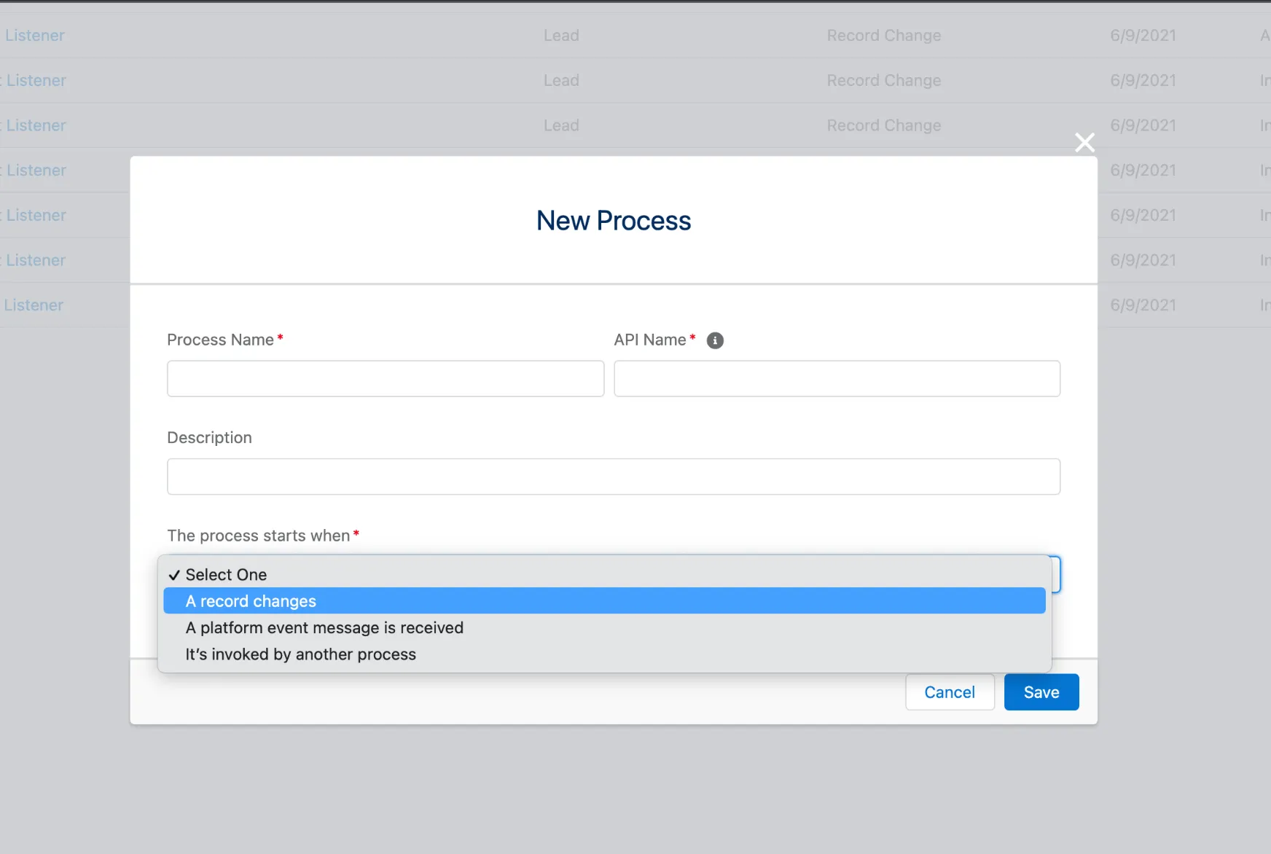The height and width of the screenshot is (854, 1271).
Task: Choose "A platform event message is received"
Action: pyautogui.click(x=324, y=628)
